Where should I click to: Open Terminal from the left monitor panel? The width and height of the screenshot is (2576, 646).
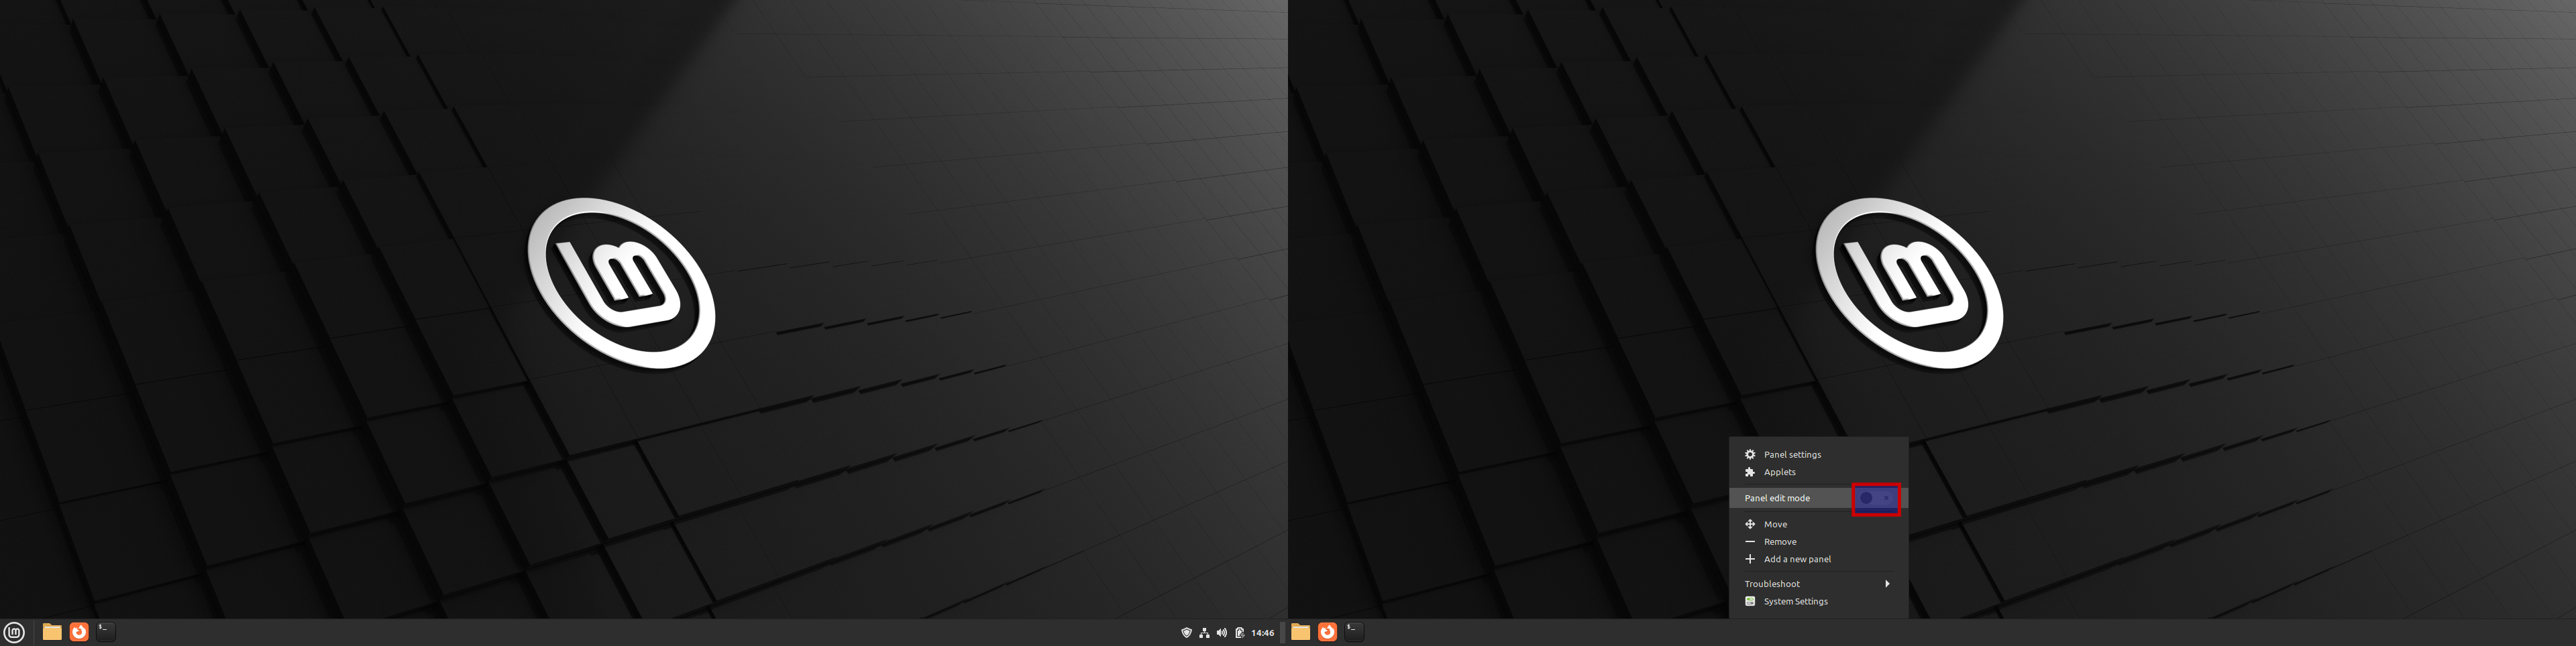coord(106,632)
